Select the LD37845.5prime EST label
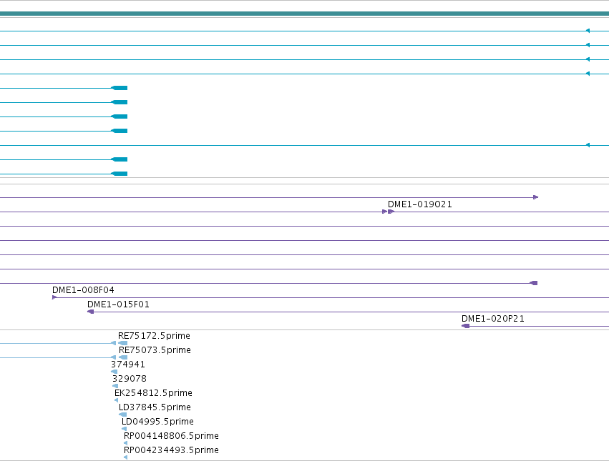The width and height of the screenshot is (609, 461). [155, 407]
